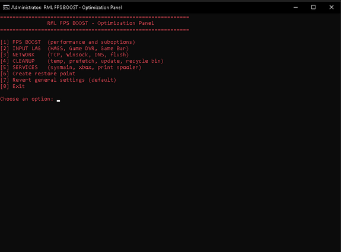Click the command prompt icon in title bar
The image size is (341, 252).
pos(6,7)
